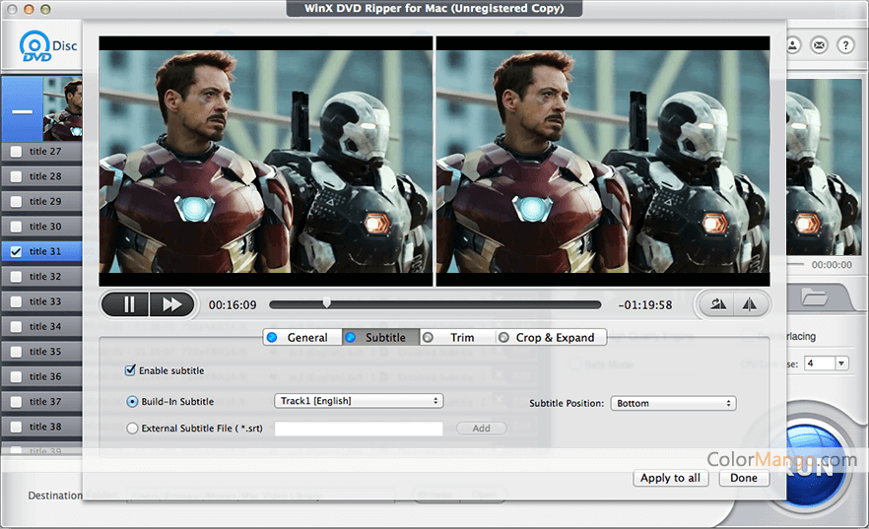The width and height of the screenshot is (869, 529).
Task: Open the Subtitle Position dropdown
Action: [673, 403]
